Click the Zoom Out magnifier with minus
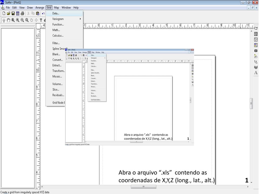The height and width of the screenshot is (194, 259). (x=22, y=20)
